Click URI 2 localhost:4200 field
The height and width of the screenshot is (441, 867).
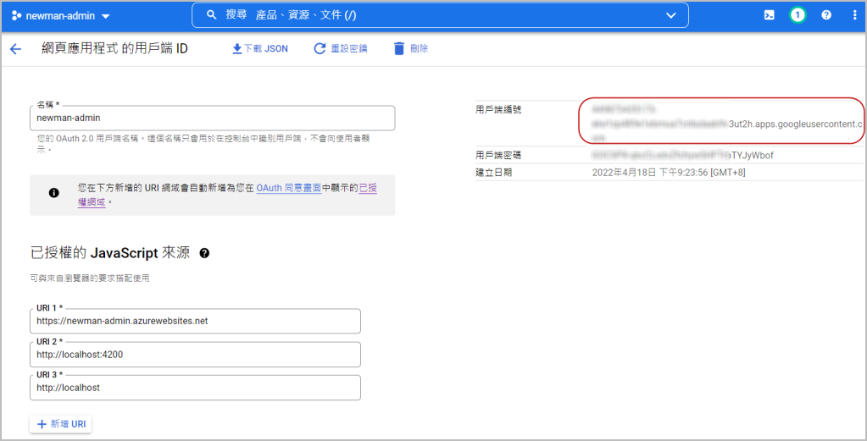pos(195,355)
